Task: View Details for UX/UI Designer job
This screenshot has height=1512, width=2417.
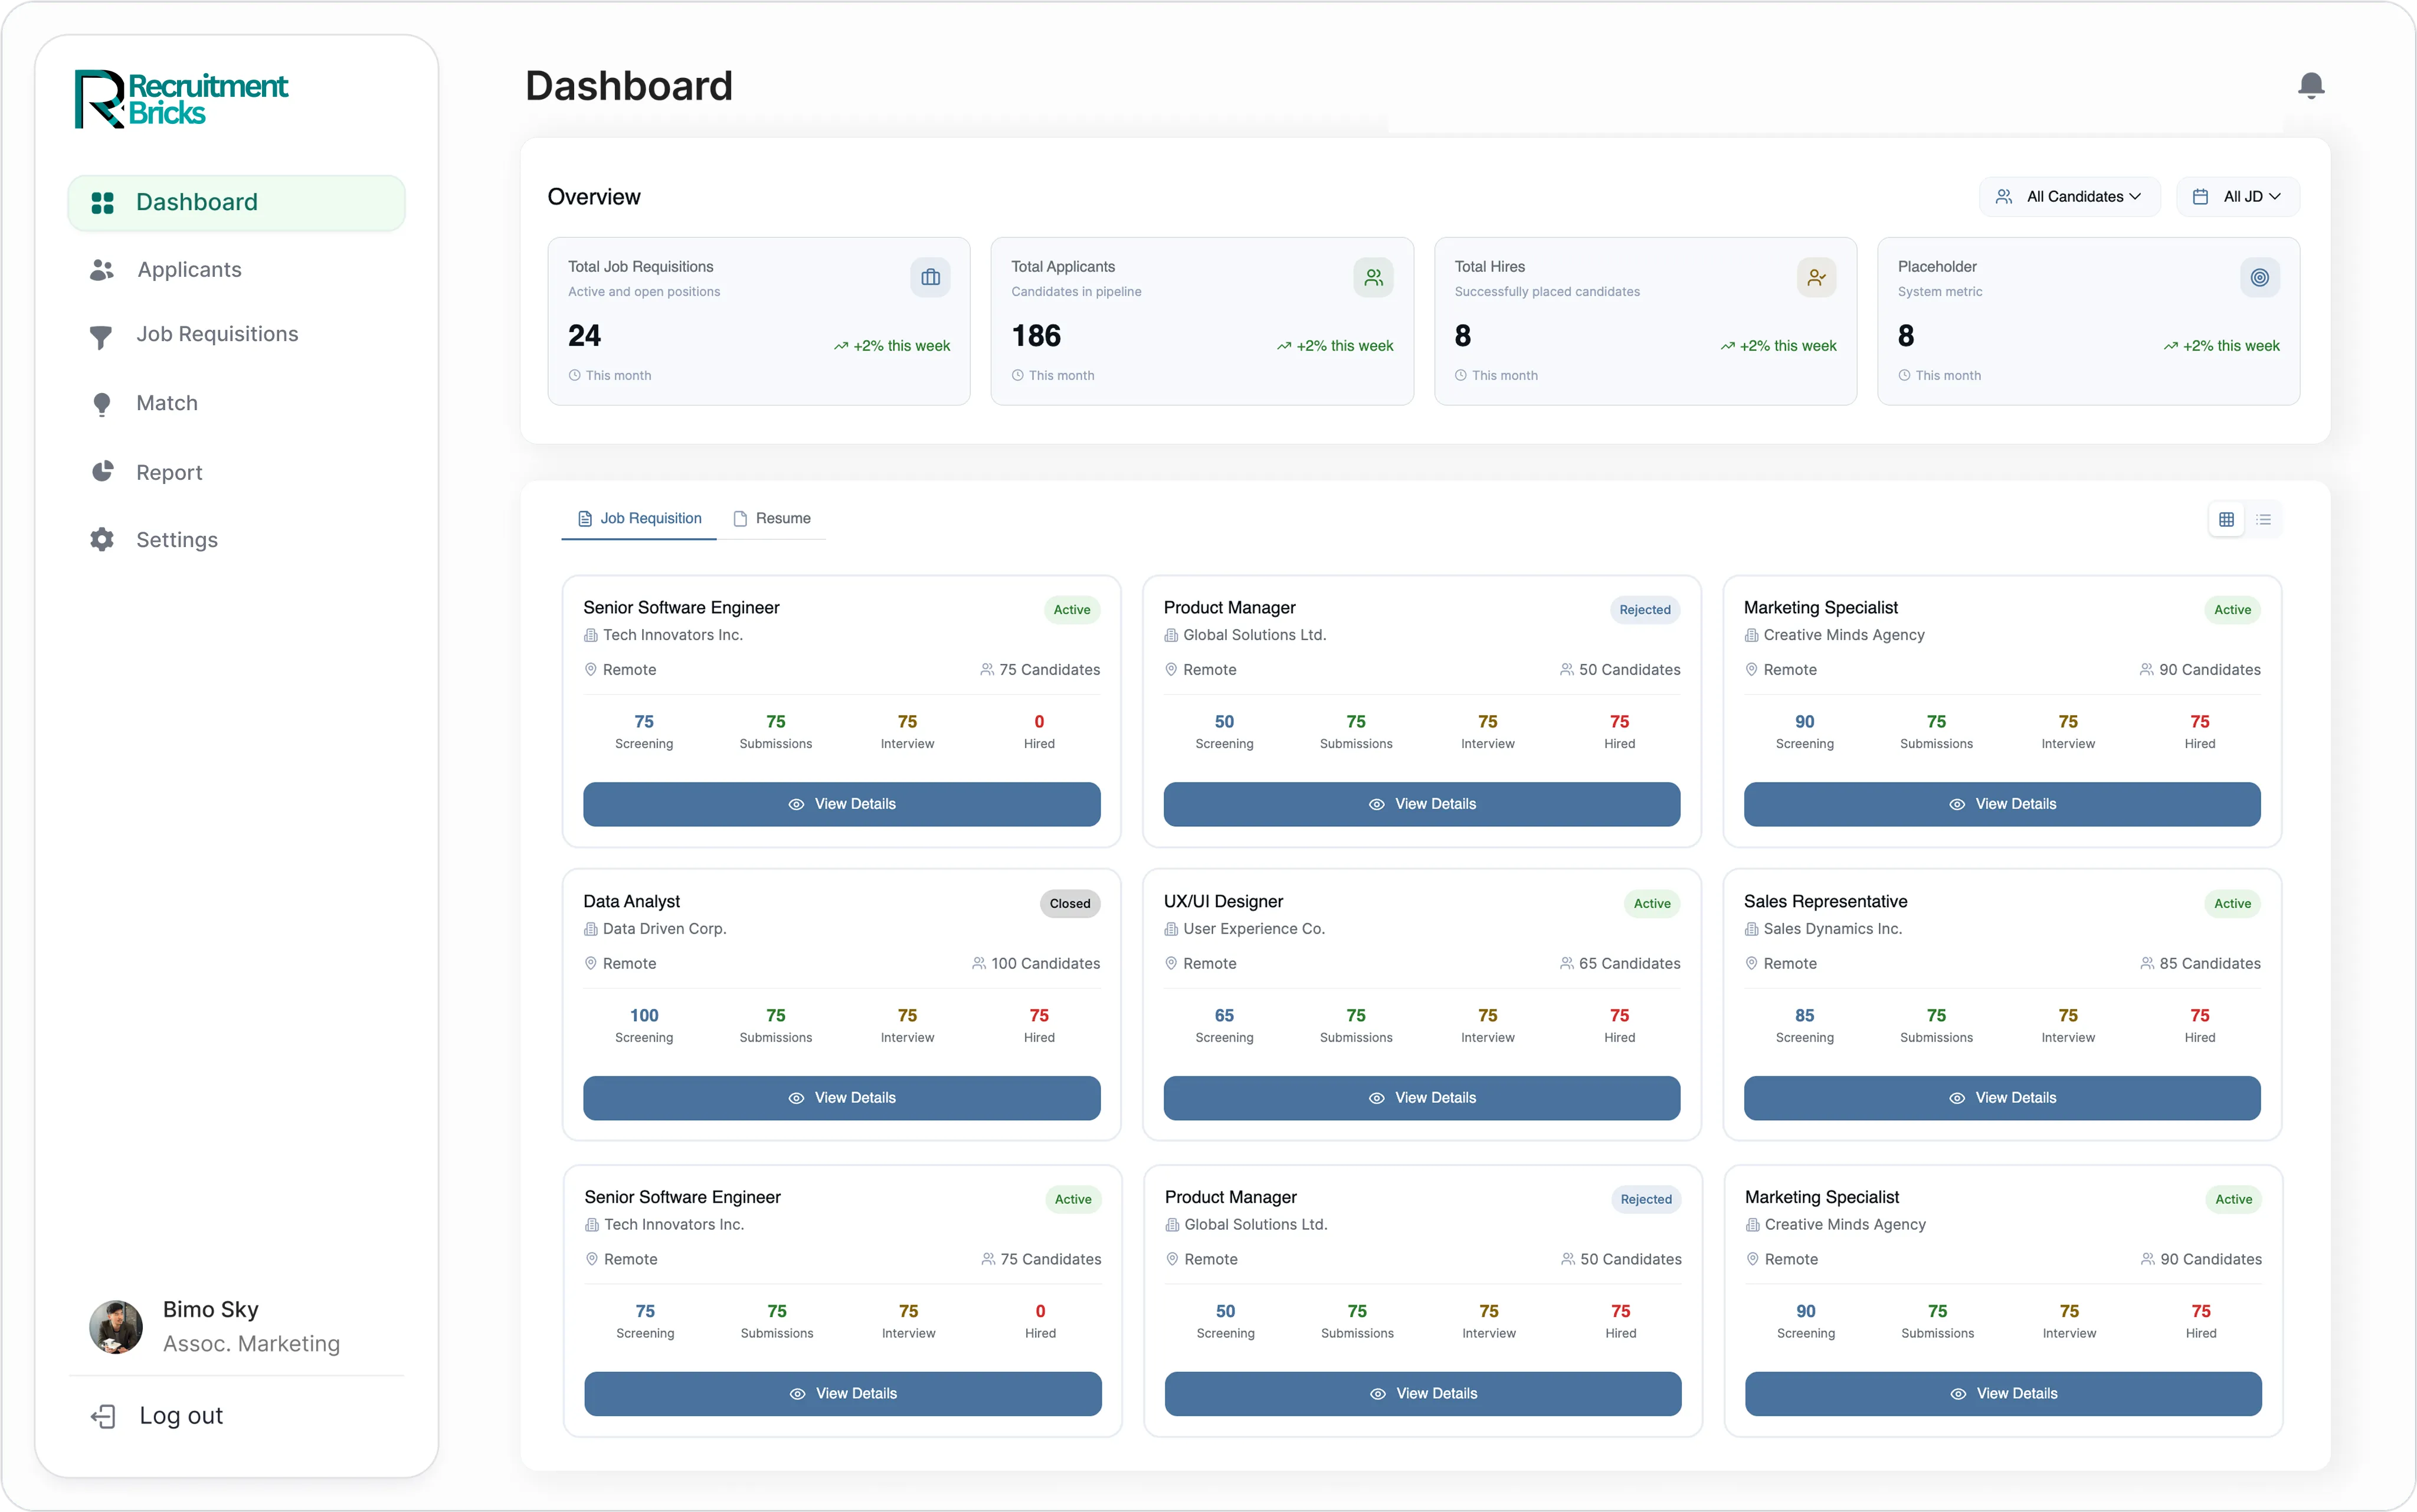Action: pyautogui.click(x=1422, y=1098)
